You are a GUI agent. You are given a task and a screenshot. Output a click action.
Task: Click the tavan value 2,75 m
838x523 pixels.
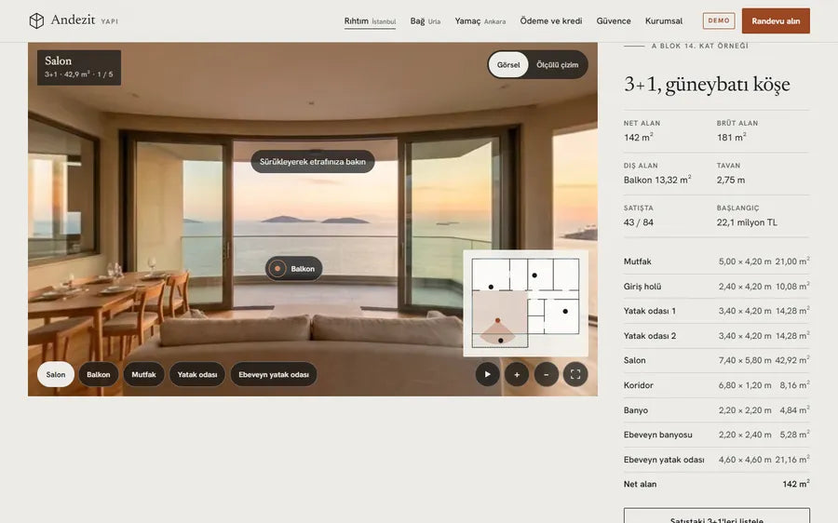(731, 180)
